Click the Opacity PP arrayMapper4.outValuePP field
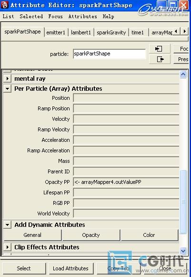Viewport: 191px width, 277px height. click(126, 182)
